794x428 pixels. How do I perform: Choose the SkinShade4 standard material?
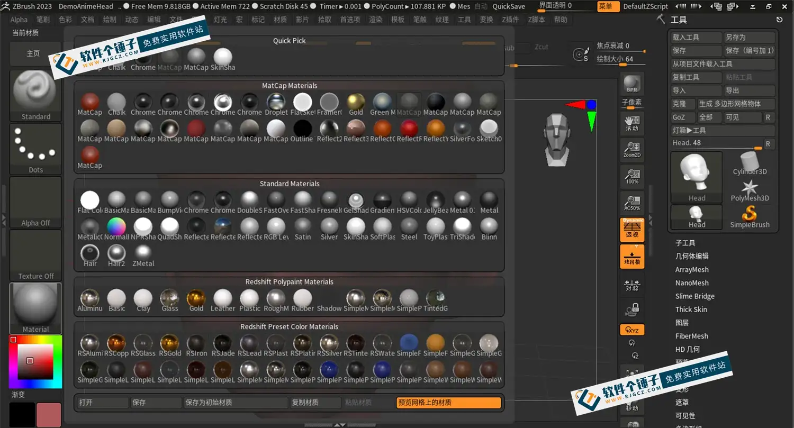(x=356, y=229)
